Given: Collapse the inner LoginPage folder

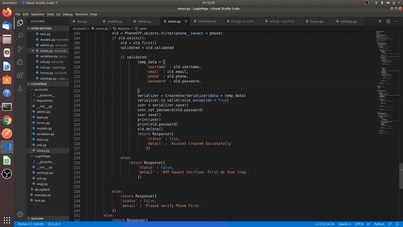Looking at the screenshot, I should coord(42,156).
